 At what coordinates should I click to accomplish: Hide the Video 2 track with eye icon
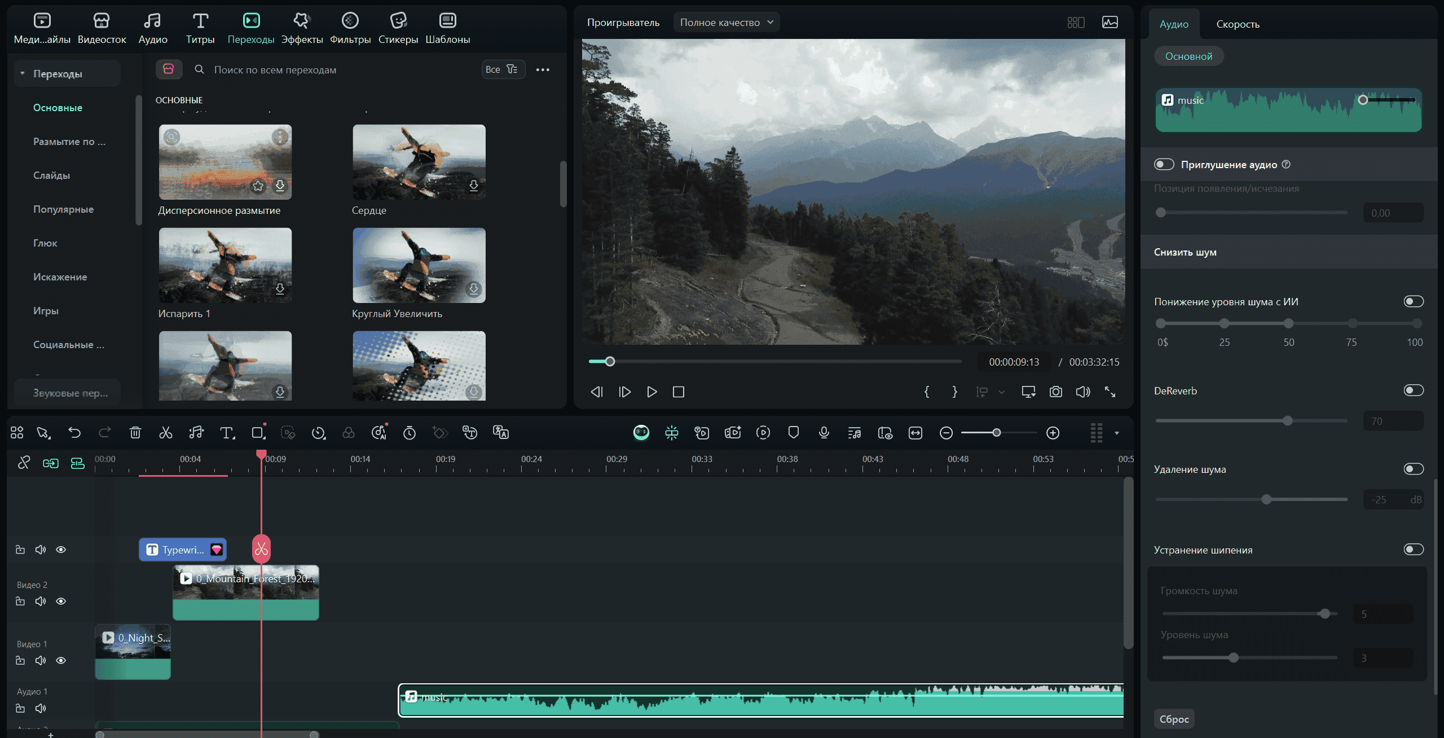61,601
